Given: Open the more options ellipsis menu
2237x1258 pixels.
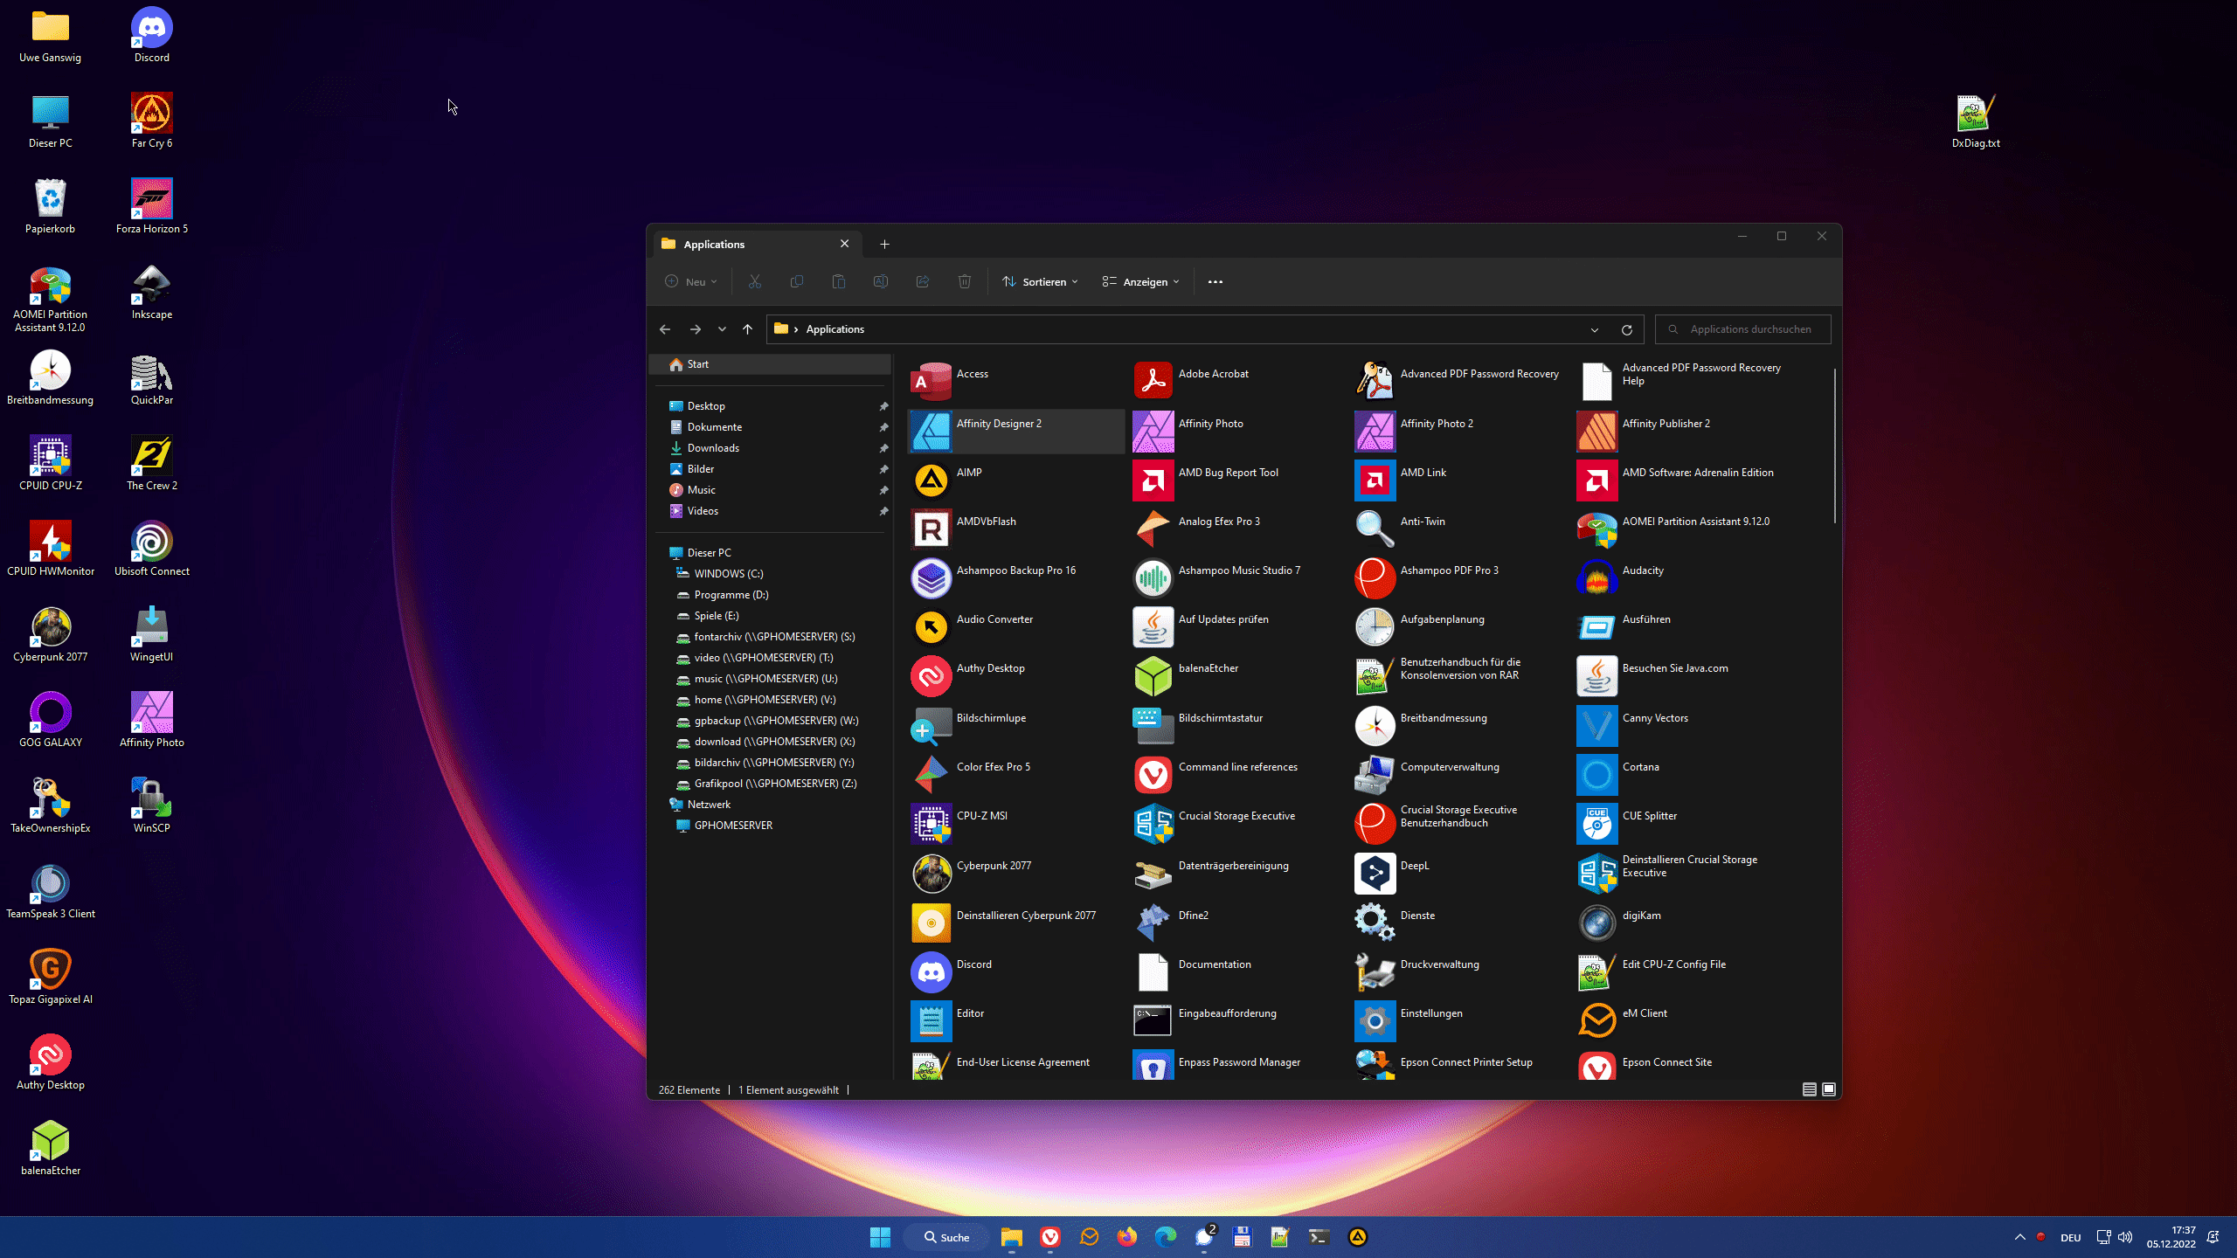Looking at the screenshot, I should (1215, 281).
